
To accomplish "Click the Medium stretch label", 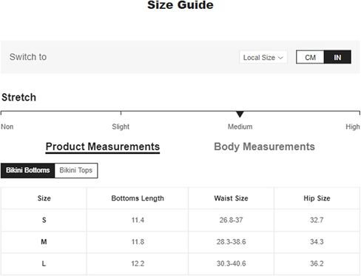I will coord(240,127).
